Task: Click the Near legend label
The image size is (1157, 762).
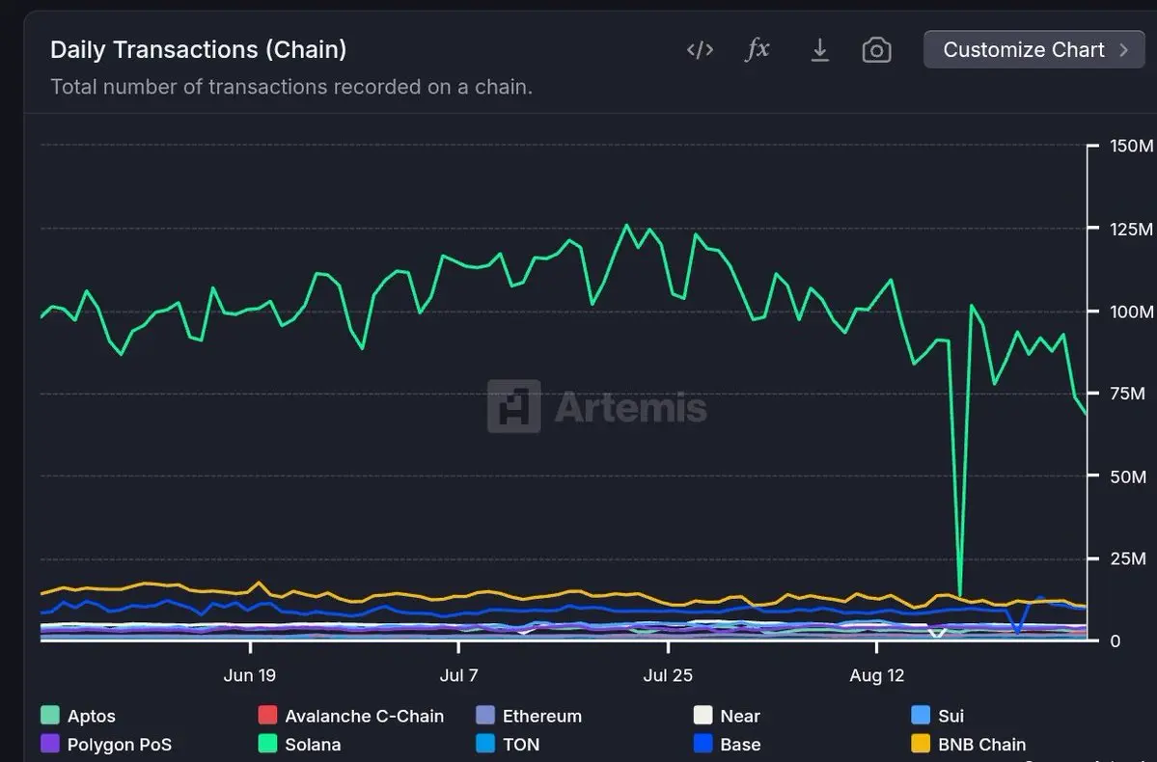Action: [x=740, y=717]
